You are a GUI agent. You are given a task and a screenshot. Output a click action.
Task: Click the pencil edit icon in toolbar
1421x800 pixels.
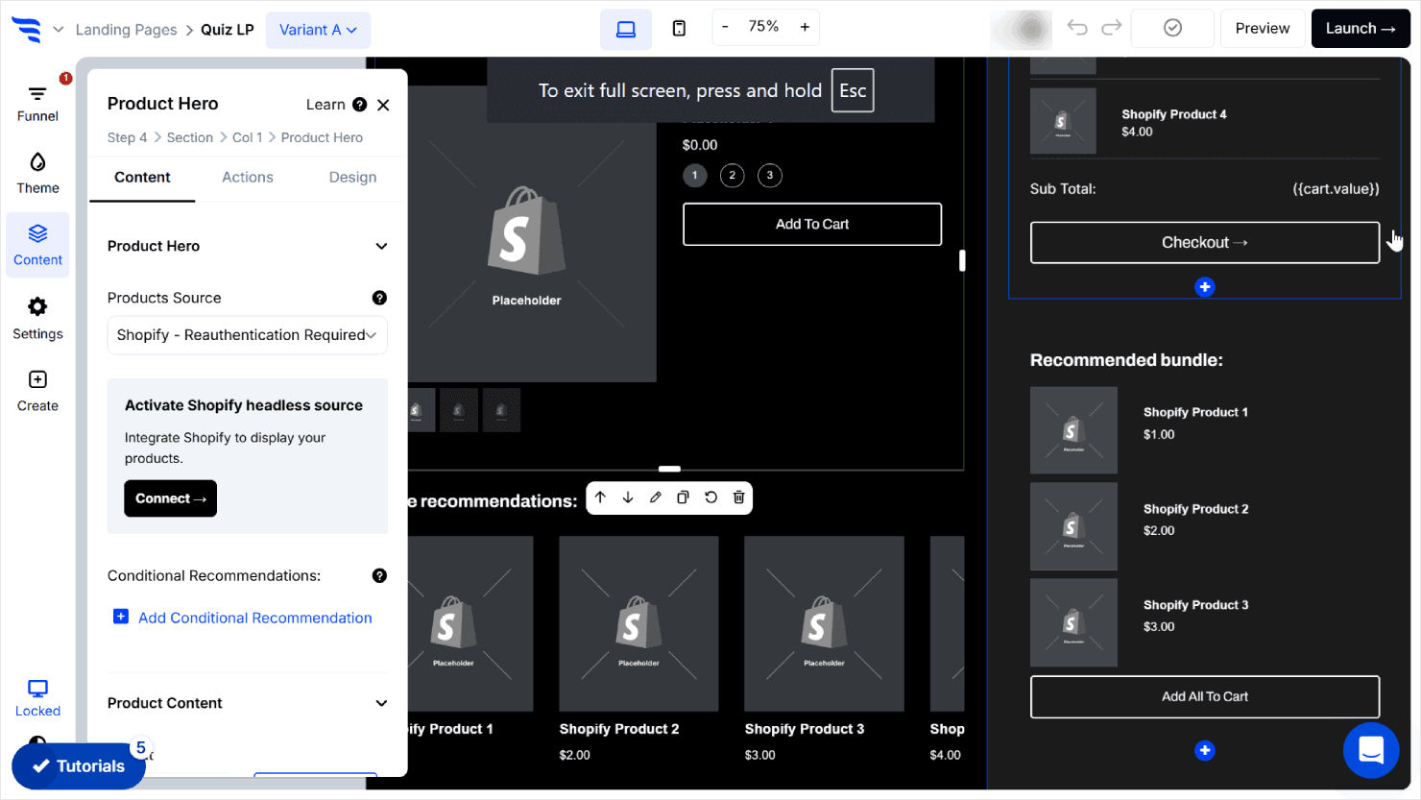pyautogui.click(x=655, y=497)
